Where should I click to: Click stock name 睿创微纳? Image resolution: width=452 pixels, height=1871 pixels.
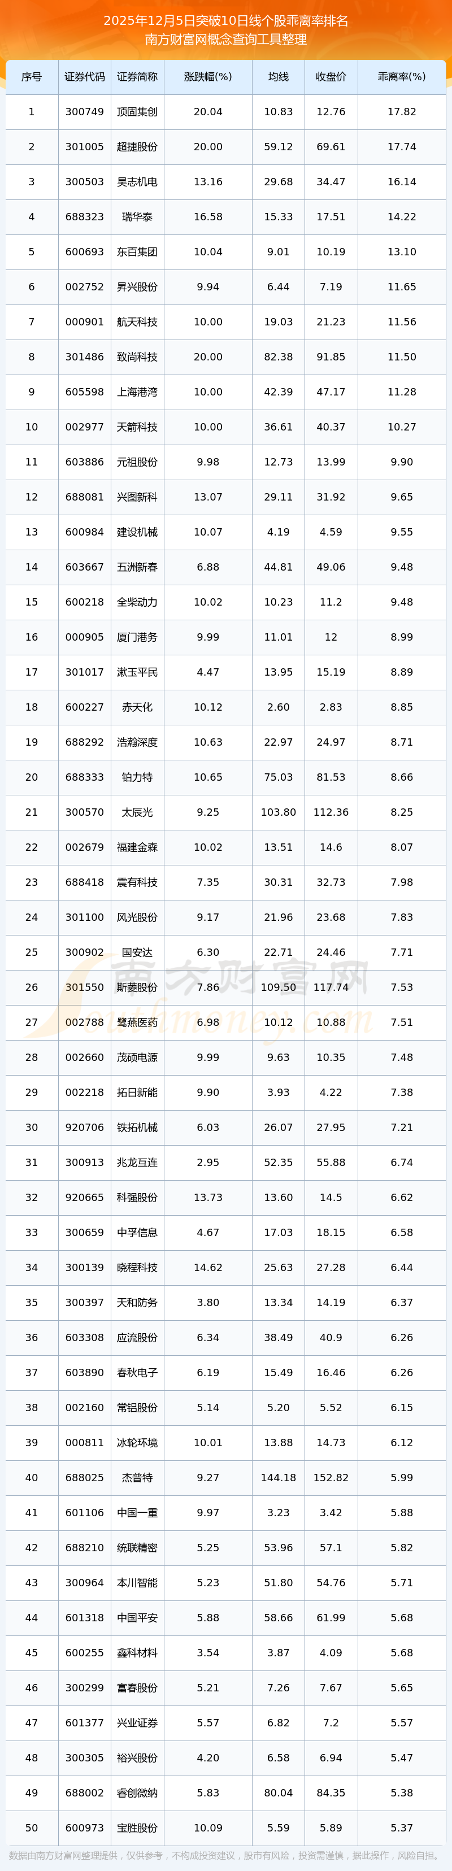tap(137, 1792)
